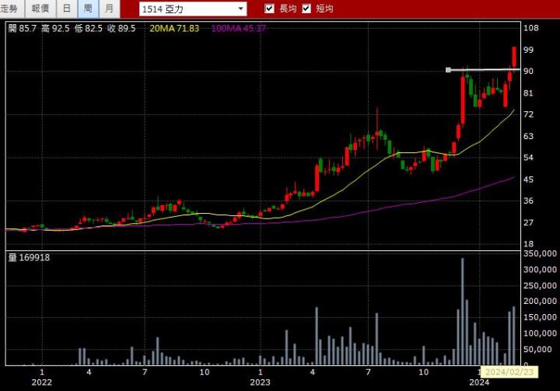Grab the grey square handle of horizontal line
The width and height of the screenshot is (560, 391).
448,70
